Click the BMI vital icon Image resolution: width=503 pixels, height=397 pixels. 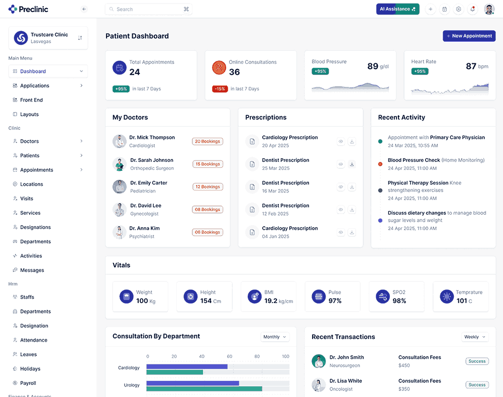255,296
